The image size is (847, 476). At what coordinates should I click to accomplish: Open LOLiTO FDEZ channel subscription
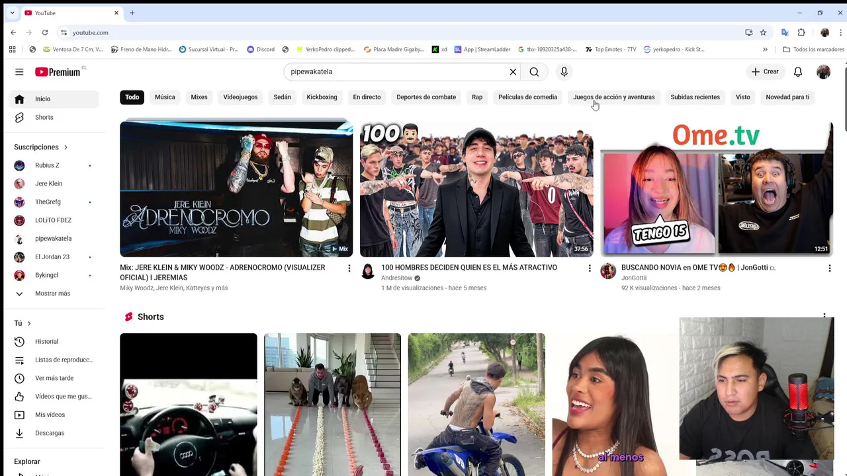tap(54, 220)
